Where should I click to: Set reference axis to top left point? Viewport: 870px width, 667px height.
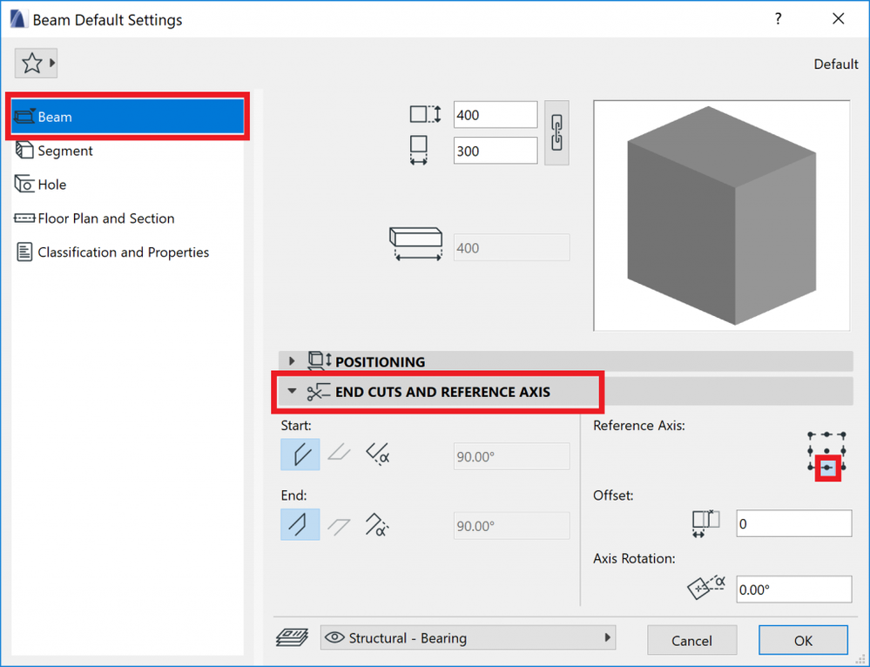(x=811, y=435)
